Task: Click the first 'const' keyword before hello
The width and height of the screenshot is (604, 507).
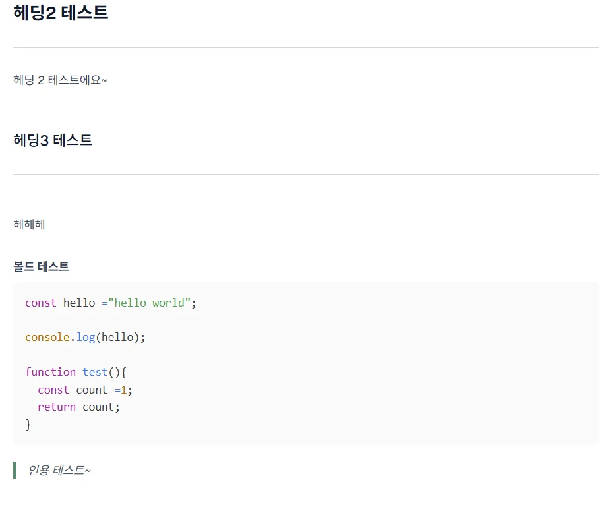Action: click(x=41, y=303)
